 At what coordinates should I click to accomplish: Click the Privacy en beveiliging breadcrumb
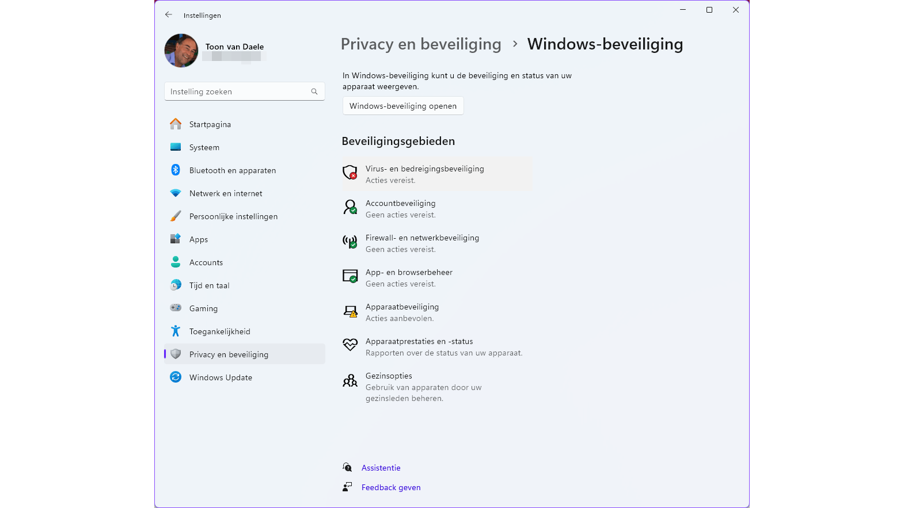point(421,44)
